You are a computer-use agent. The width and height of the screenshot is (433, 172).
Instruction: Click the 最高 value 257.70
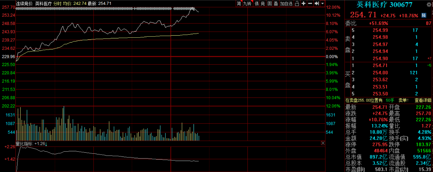point(423,113)
